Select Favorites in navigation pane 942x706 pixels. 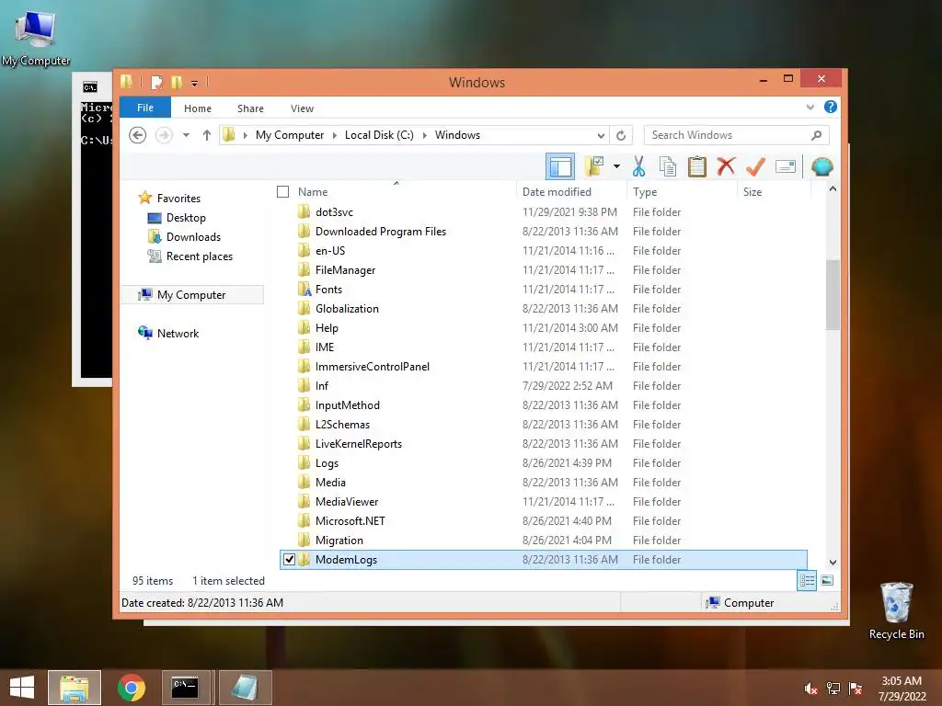coord(178,199)
